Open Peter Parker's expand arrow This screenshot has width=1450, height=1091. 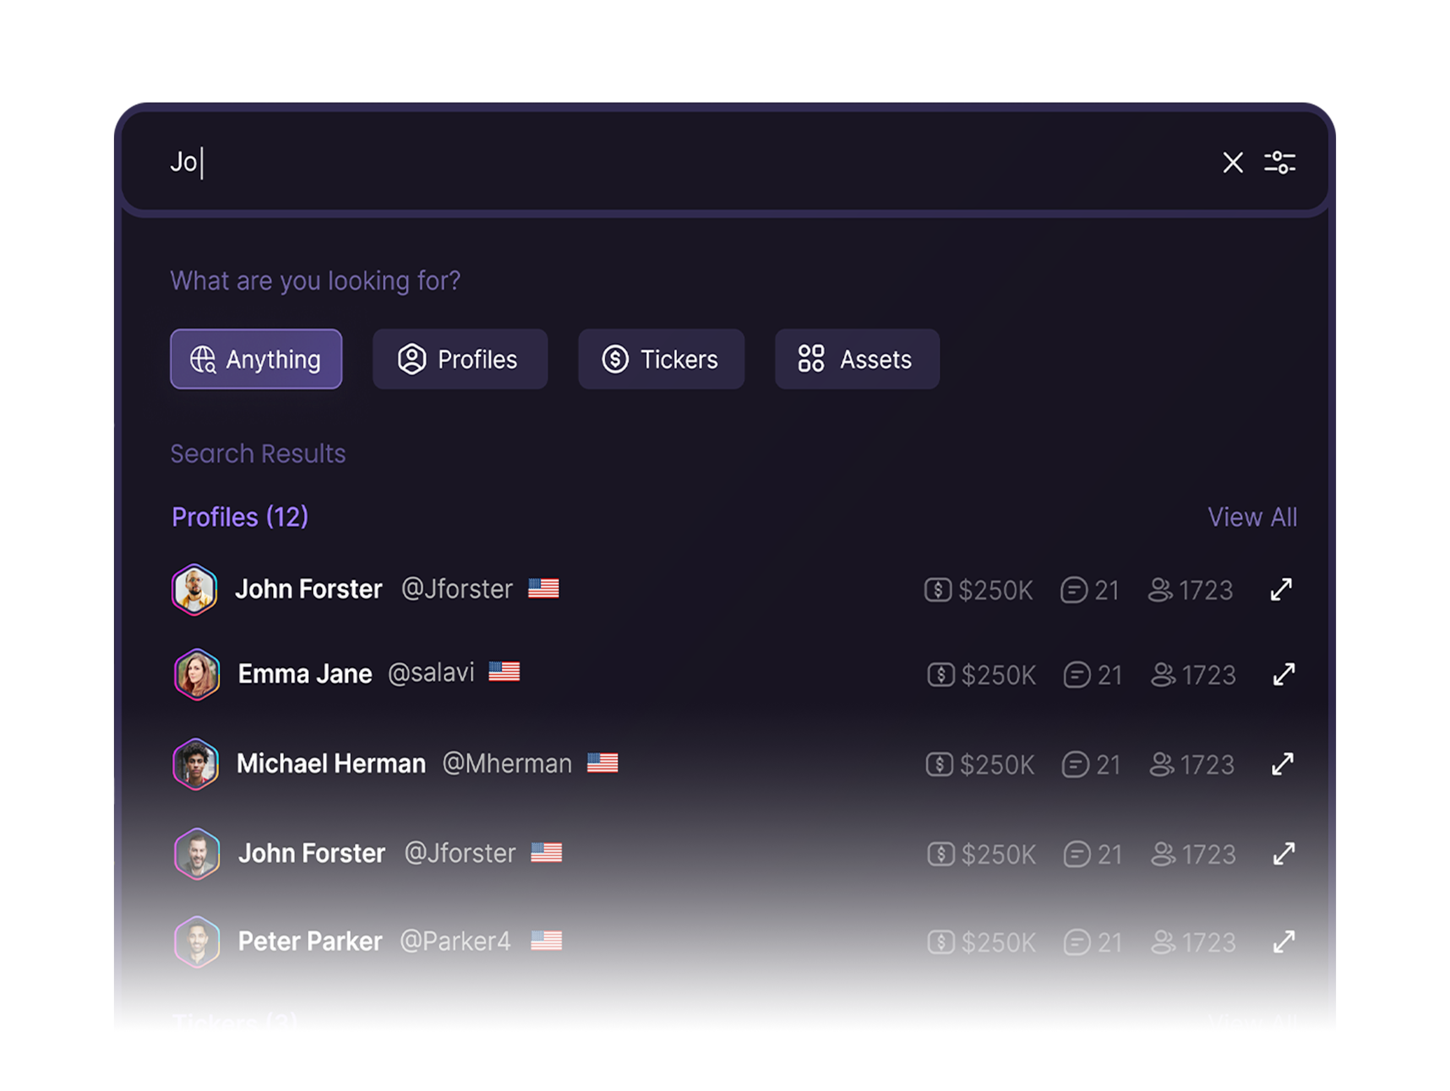pyautogui.click(x=1284, y=942)
